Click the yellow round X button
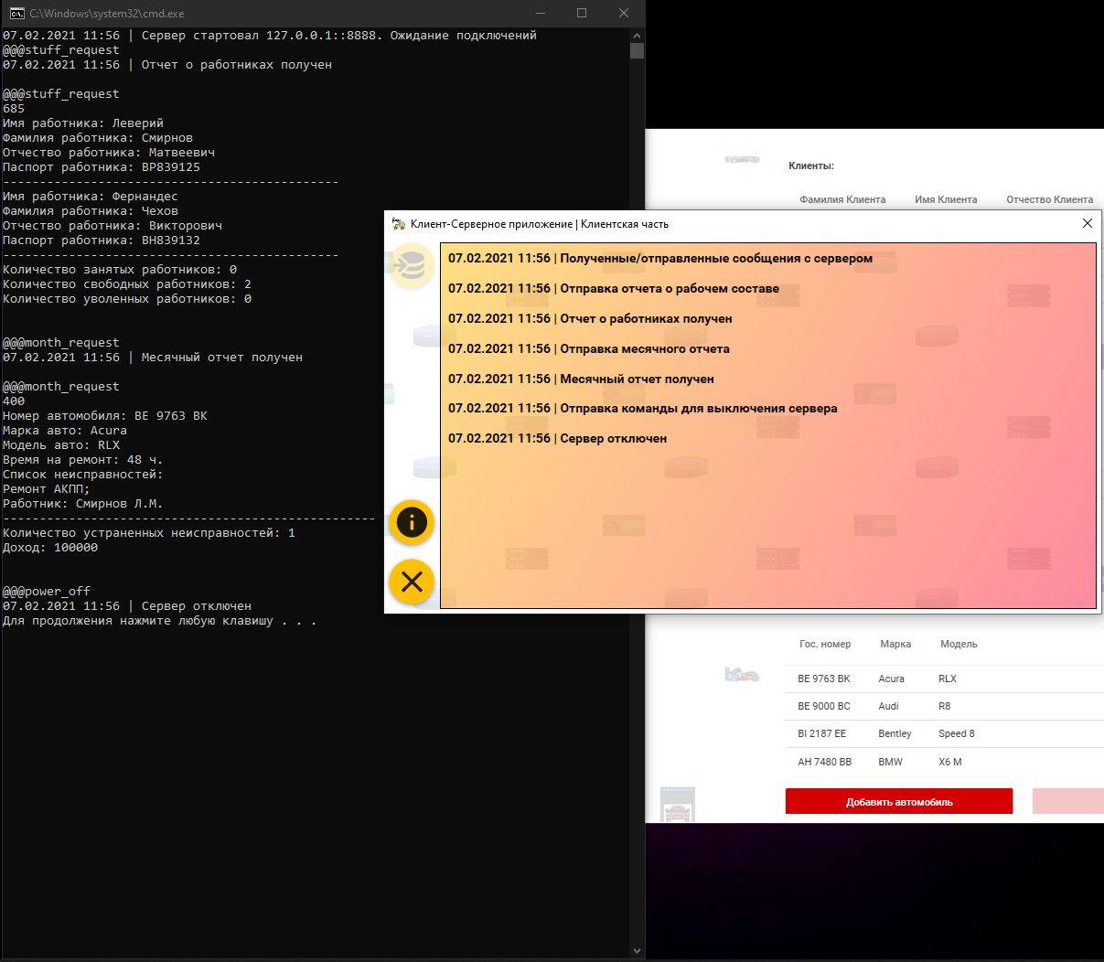 point(412,582)
